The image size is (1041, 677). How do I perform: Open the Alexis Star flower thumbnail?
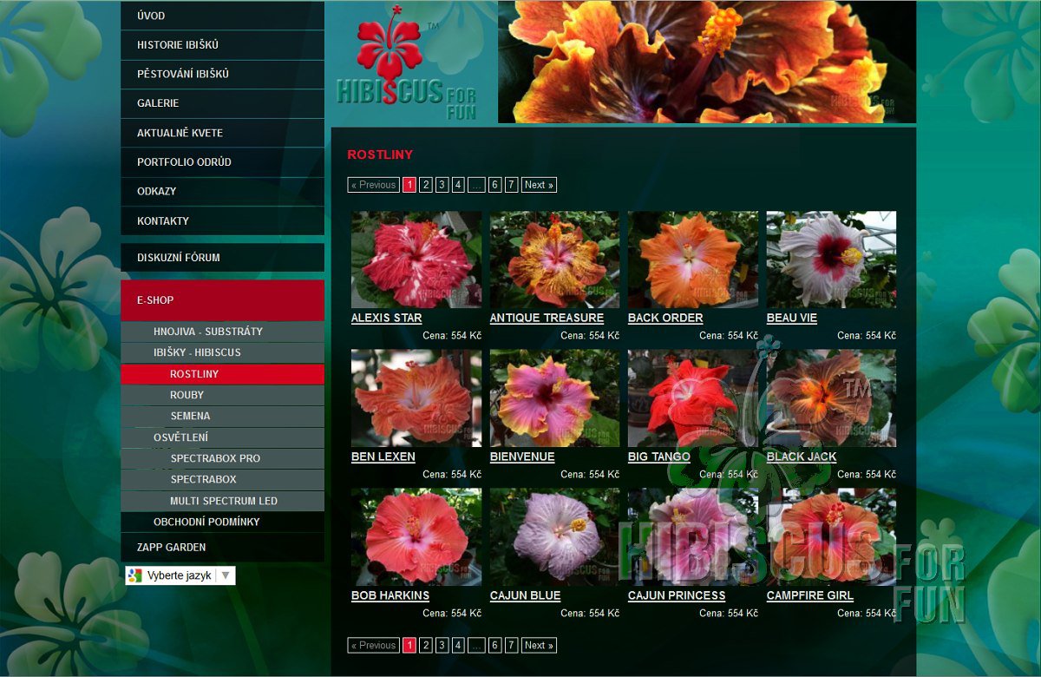(416, 260)
